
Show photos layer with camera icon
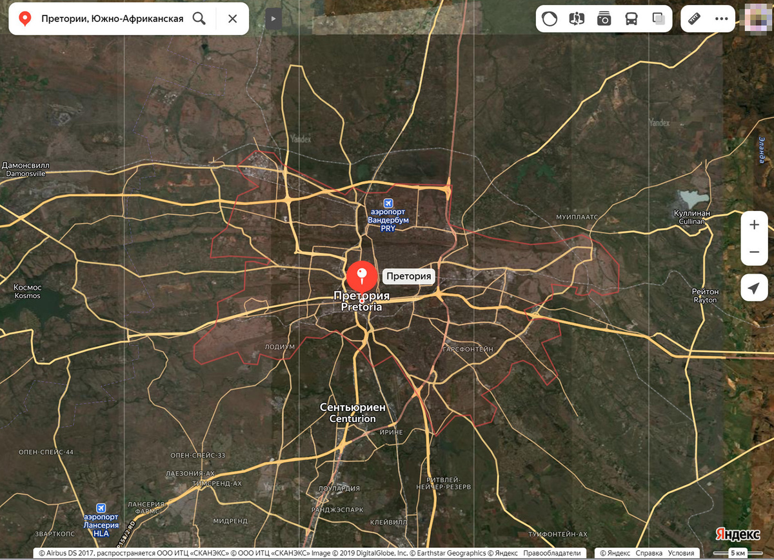pyautogui.click(x=604, y=19)
